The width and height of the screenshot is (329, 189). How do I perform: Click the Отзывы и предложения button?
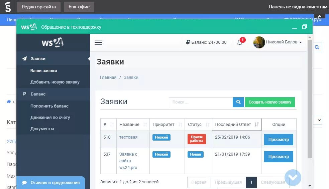(50, 183)
